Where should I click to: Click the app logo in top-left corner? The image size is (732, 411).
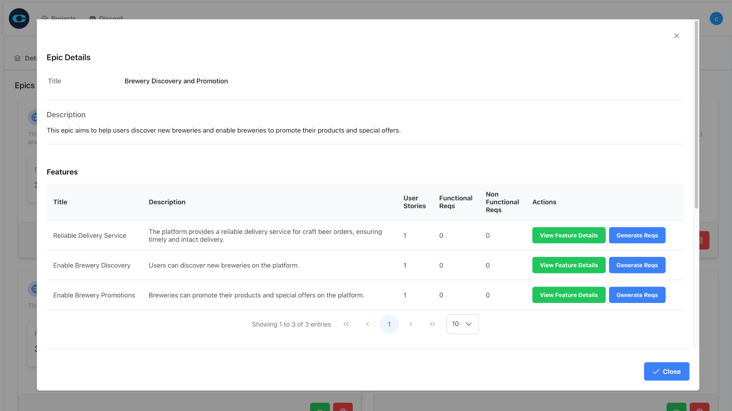19,19
